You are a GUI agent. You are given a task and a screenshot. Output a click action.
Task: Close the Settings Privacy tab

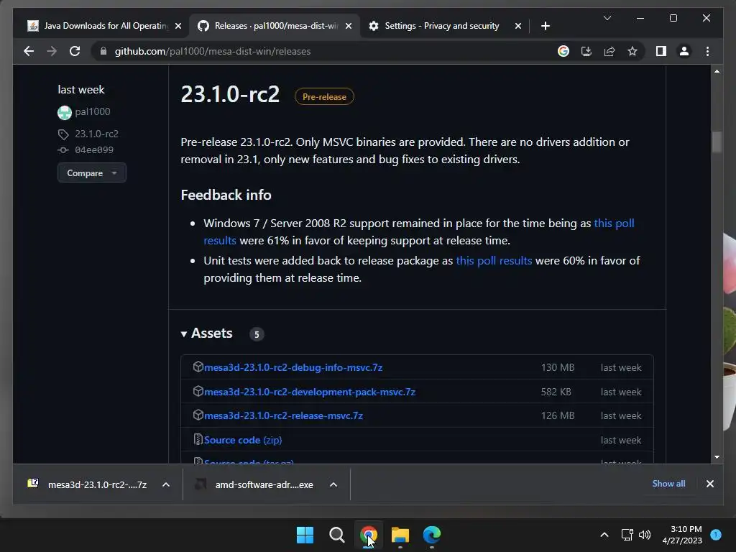[517, 26]
